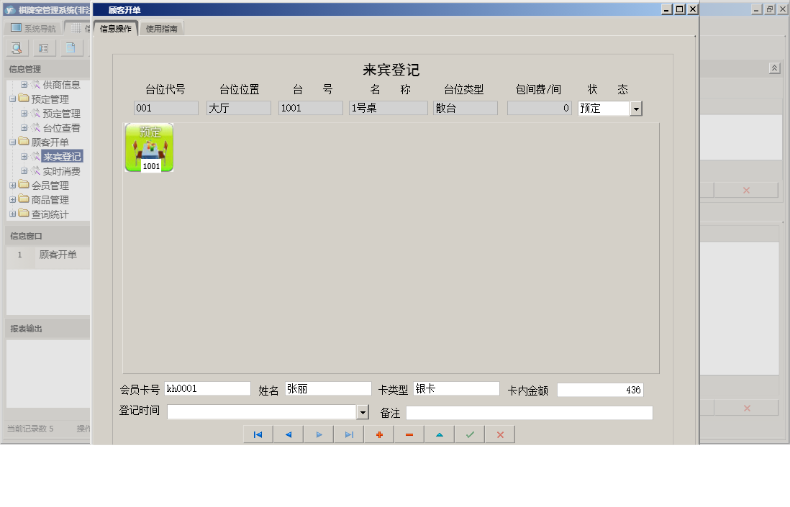Click the 备注 input field
Image resolution: width=790 pixels, height=507 pixels.
pyautogui.click(x=530, y=413)
